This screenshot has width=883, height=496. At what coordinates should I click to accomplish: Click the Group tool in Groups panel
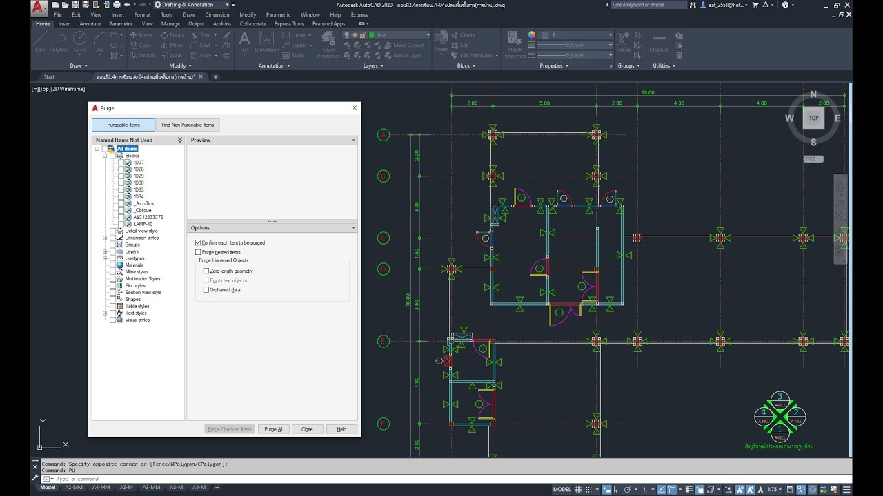(x=624, y=41)
